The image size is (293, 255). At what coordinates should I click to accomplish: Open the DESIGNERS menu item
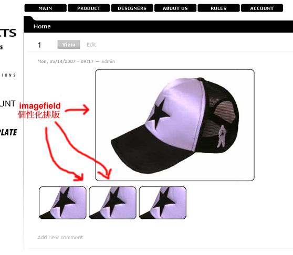(132, 8)
